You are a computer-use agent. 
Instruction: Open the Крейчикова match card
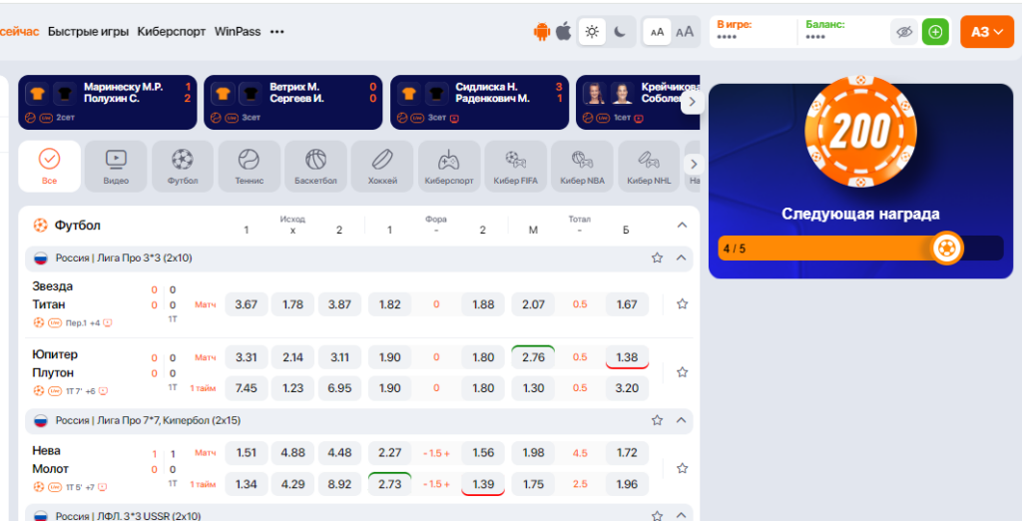pos(638,103)
